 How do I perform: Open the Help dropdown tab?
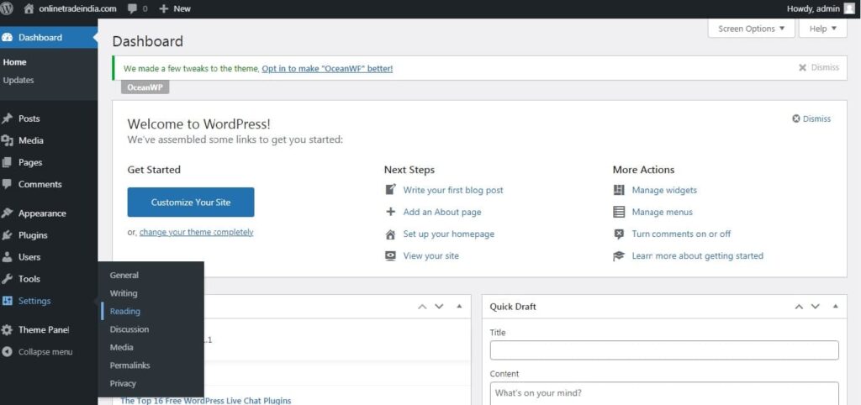pos(823,29)
